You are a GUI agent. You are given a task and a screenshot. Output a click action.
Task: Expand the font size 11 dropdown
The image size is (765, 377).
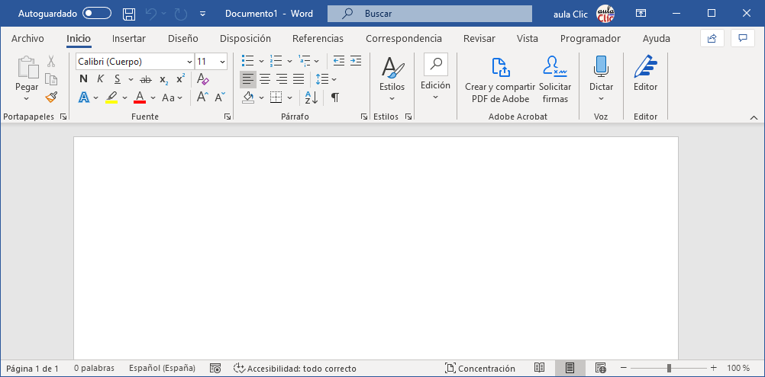(222, 62)
